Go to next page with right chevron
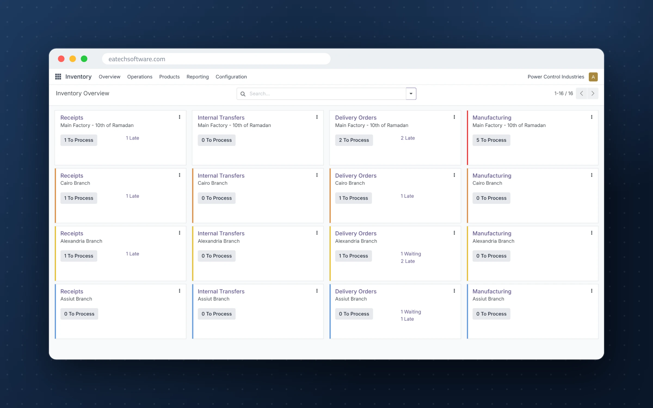 pyautogui.click(x=593, y=94)
